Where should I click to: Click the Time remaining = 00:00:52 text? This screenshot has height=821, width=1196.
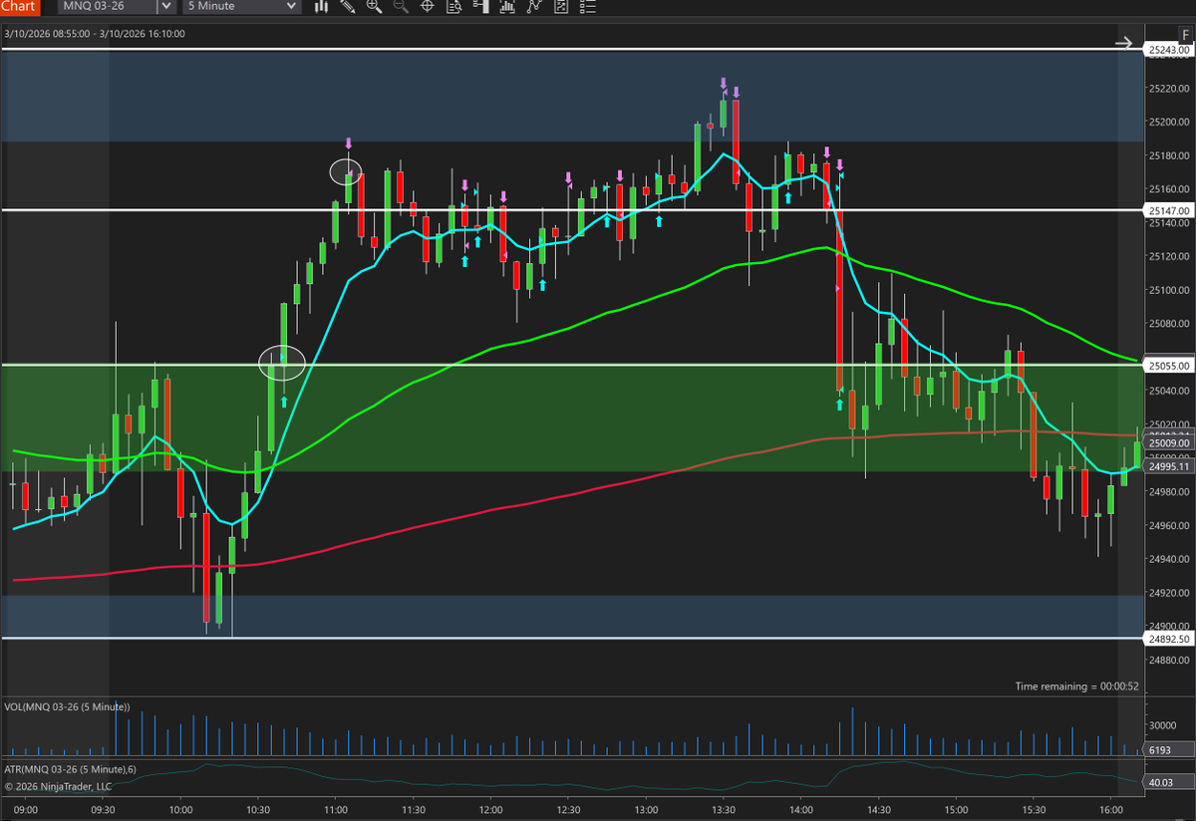(x=1076, y=686)
